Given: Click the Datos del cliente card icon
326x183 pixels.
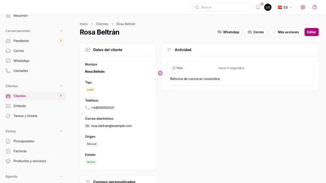Looking at the screenshot, I should tap(88, 50).
